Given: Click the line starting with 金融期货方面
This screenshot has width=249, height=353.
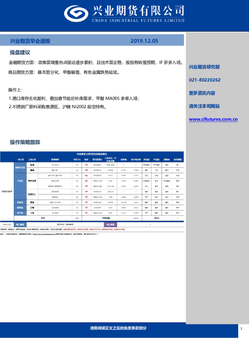Looking at the screenshot, I should (96, 62).
